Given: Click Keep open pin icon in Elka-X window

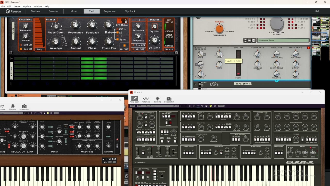Looking at the screenshot, I should 135,98.
